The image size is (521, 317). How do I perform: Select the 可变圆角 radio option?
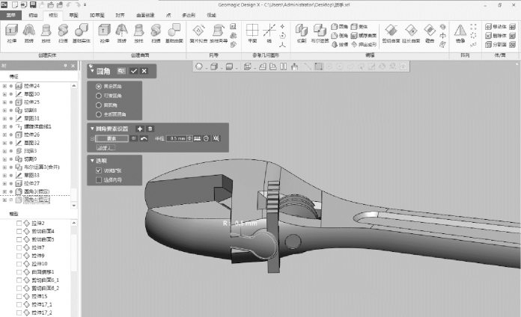(x=98, y=96)
